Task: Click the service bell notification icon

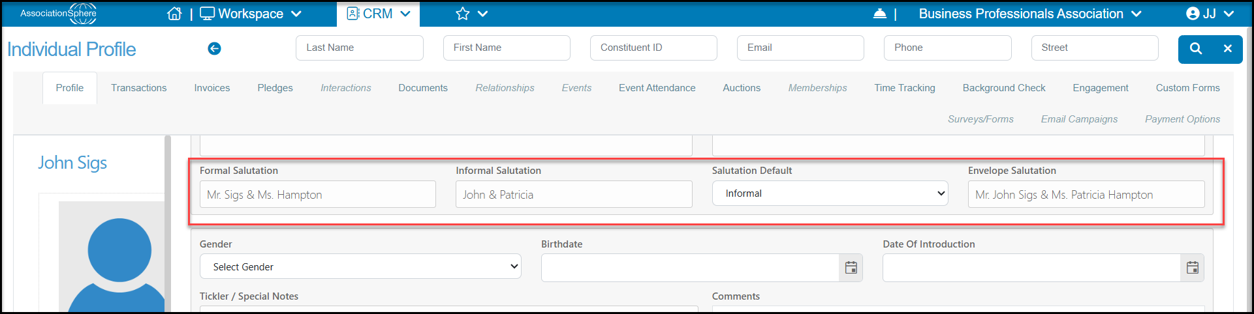Action: pos(879,14)
